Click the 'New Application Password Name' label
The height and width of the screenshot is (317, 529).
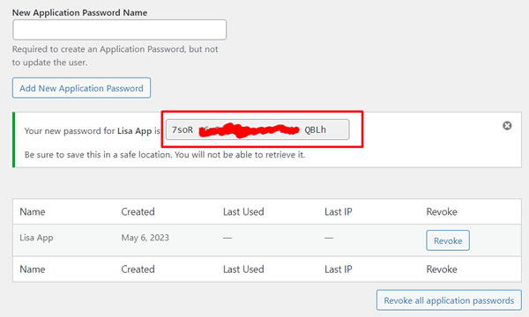[x=79, y=12]
